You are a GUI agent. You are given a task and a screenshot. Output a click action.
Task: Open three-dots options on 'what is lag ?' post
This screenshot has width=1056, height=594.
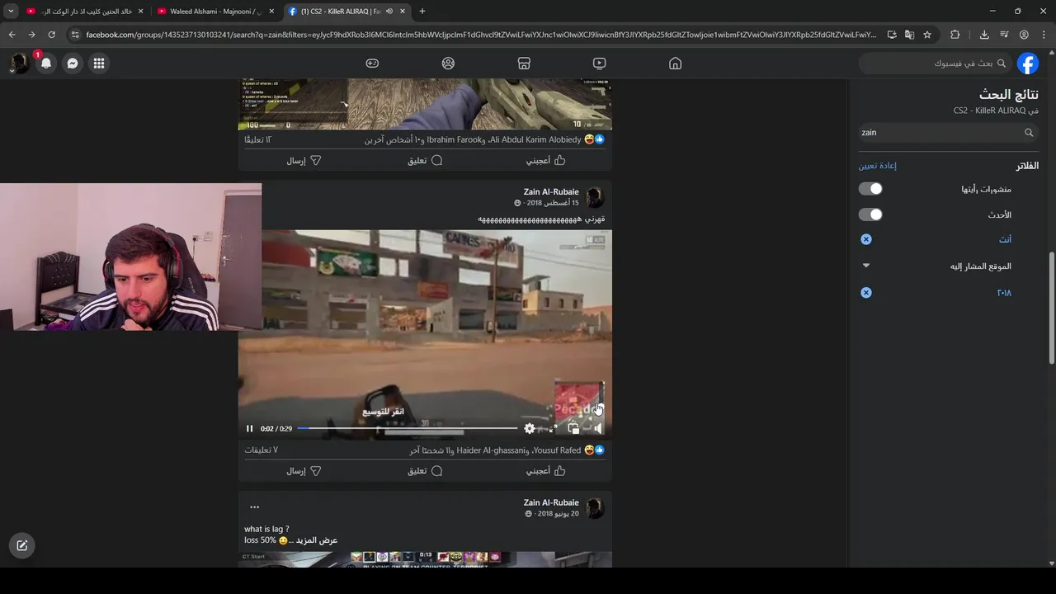254,507
